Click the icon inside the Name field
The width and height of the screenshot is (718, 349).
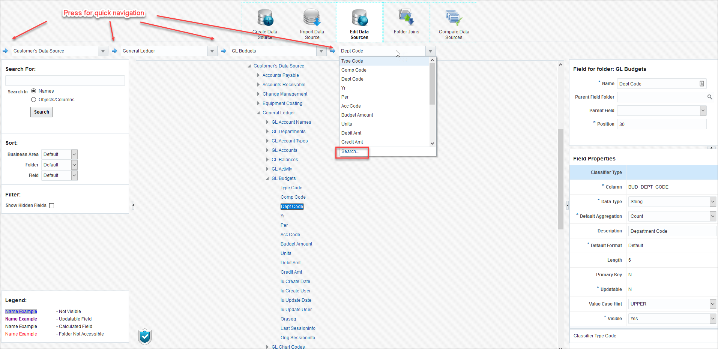(701, 84)
